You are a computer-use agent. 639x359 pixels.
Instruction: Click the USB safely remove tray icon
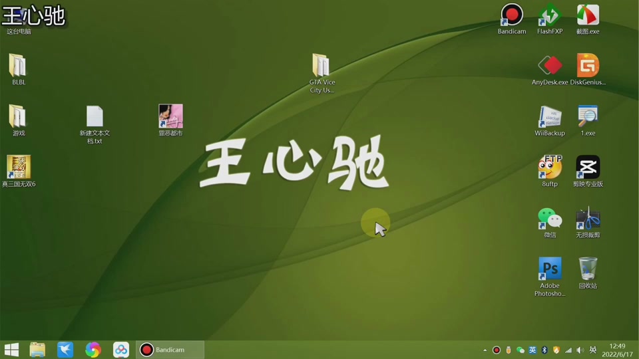[x=508, y=350]
